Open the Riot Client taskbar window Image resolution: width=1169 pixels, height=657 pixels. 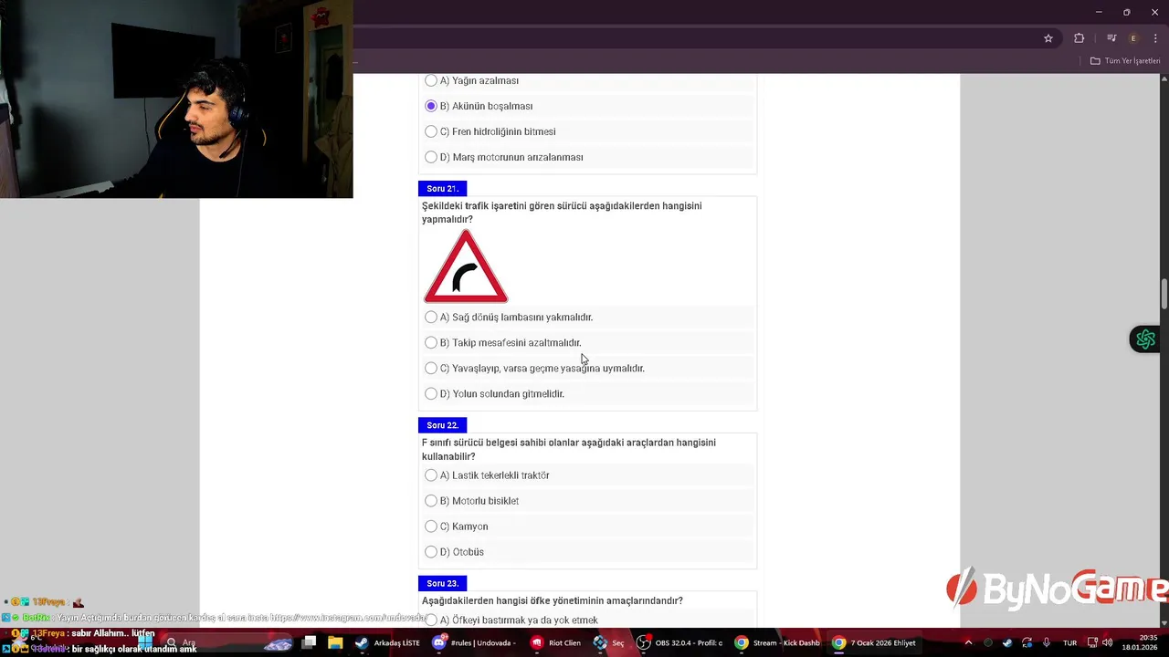coord(555,642)
